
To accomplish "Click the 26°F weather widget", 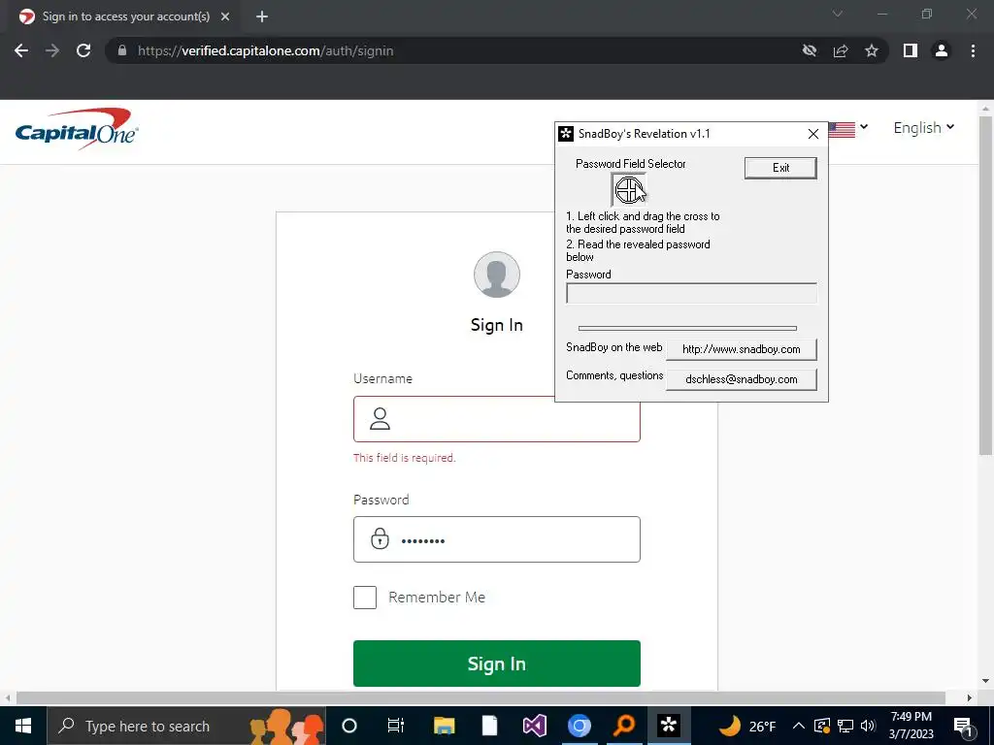I will 747,726.
